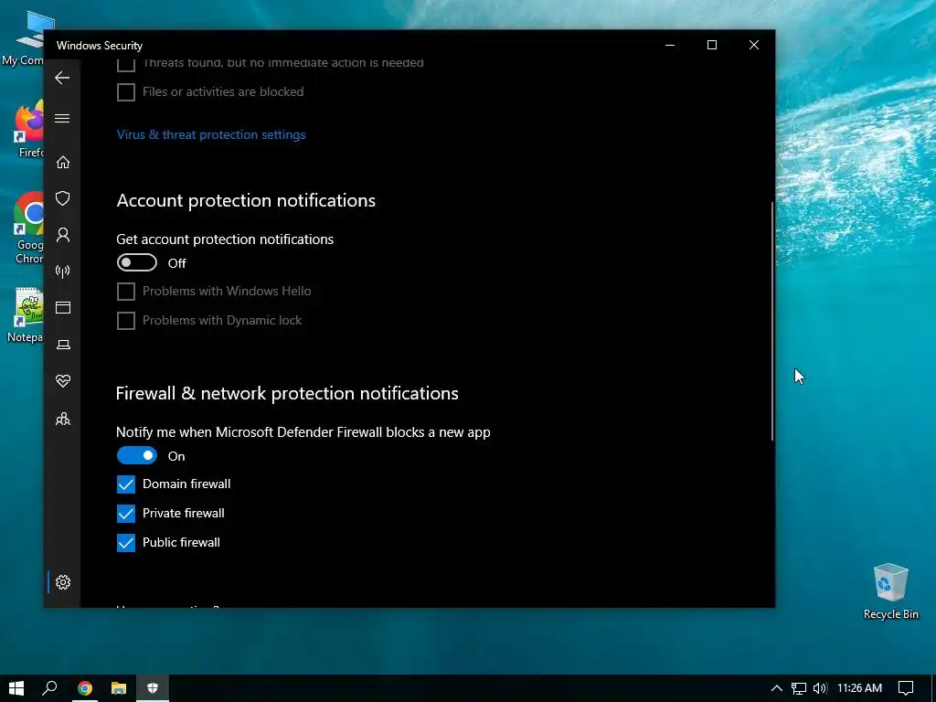Open Firewall & network protection icon
The width and height of the screenshot is (936, 702).
click(x=63, y=271)
